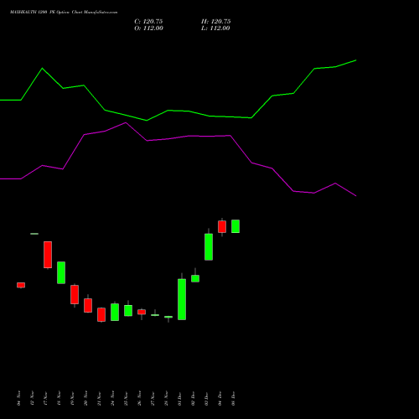Click the last green candle on the right
The image size is (419, 419).
coord(235,226)
